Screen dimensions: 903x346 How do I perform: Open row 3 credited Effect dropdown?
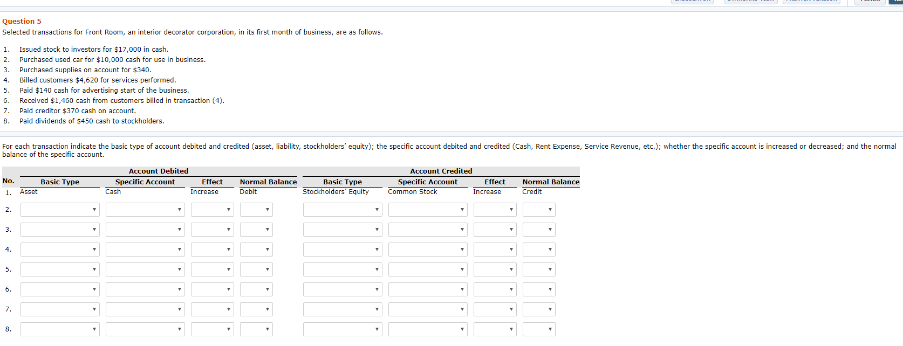495,230
